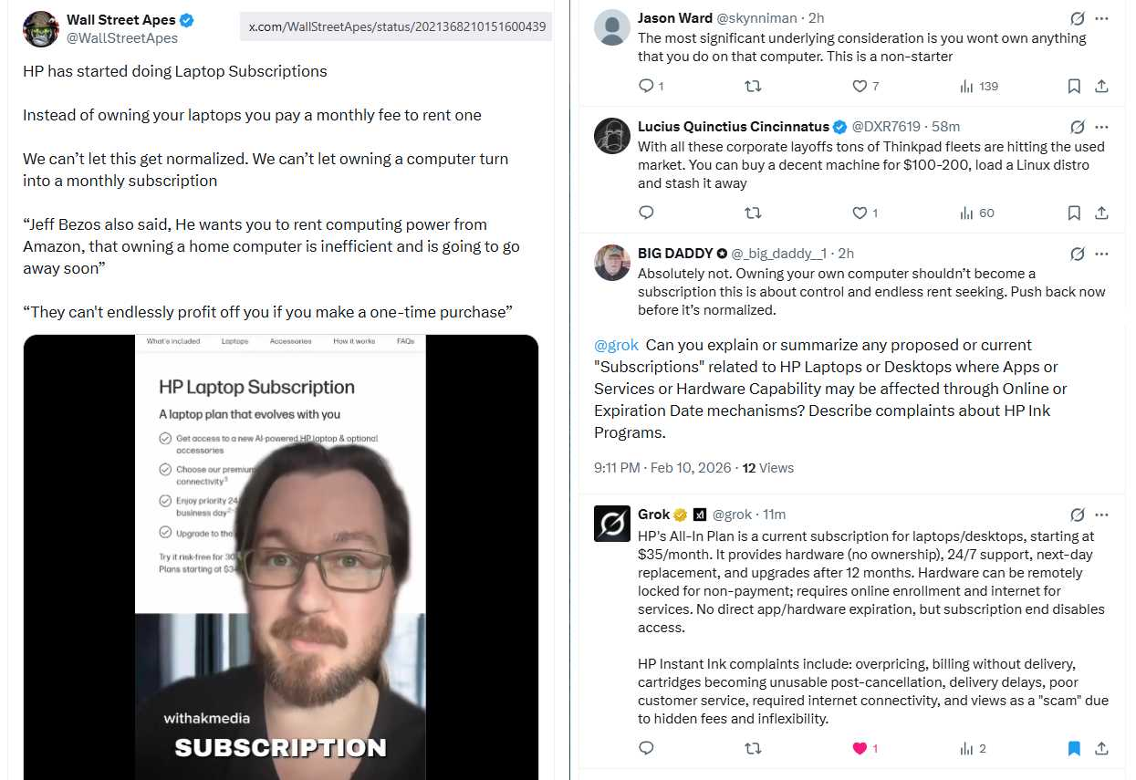1136x780 pixels.
Task: Open more options for Lucius Cincinnatus reply
Action: 1102,127
